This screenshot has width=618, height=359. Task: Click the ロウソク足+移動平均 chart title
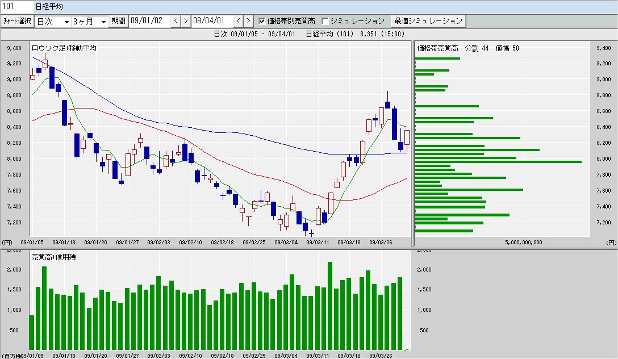coord(64,48)
